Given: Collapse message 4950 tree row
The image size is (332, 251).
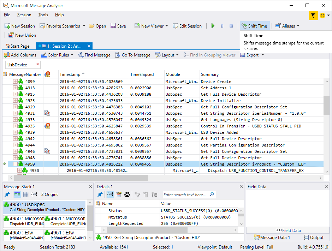Looking at the screenshot, I should click(x=15, y=164).
